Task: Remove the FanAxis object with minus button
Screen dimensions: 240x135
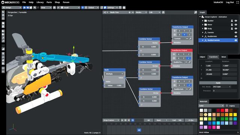Action: [x=187, y=39]
